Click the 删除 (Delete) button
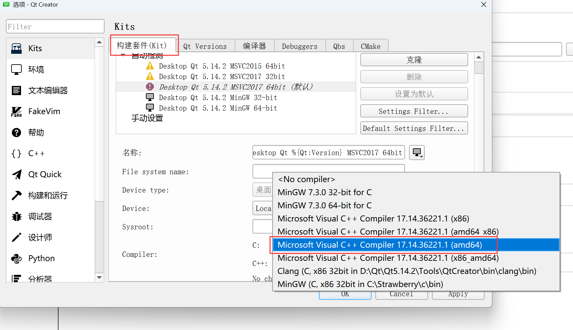 (x=414, y=77)
